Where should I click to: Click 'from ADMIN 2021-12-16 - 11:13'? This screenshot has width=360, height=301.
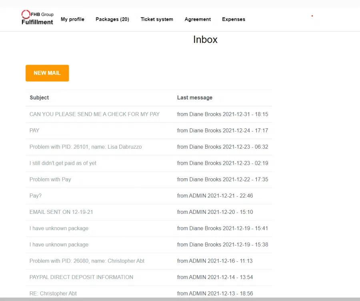[215, 261]
